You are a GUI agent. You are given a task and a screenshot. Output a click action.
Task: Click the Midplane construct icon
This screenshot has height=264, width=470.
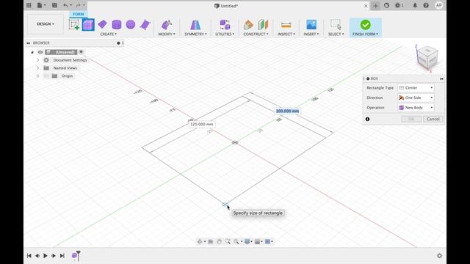coord(263,24)
